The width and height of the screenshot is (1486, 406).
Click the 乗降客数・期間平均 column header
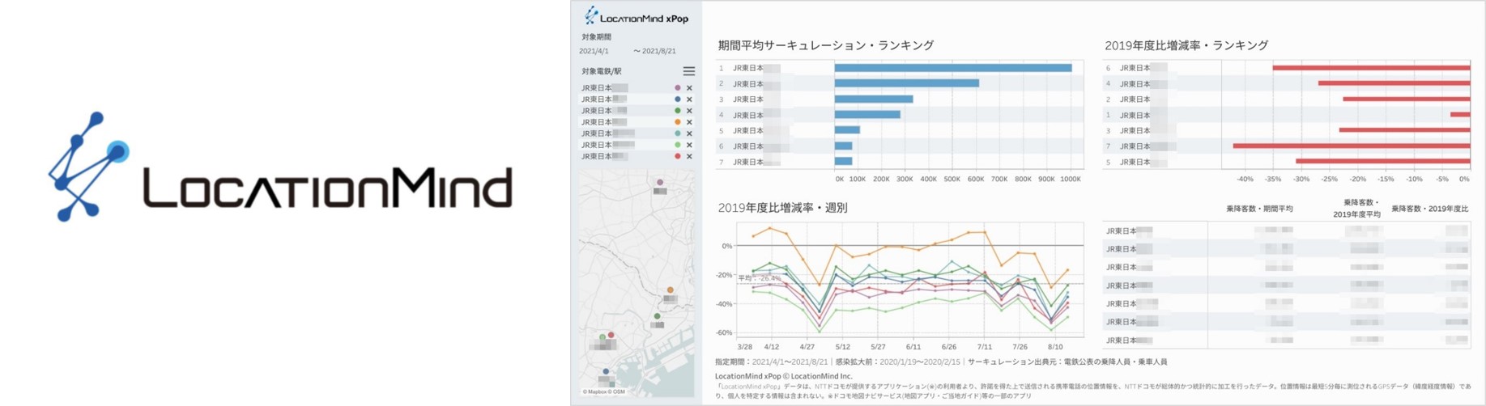click(x=1259, y=209)
